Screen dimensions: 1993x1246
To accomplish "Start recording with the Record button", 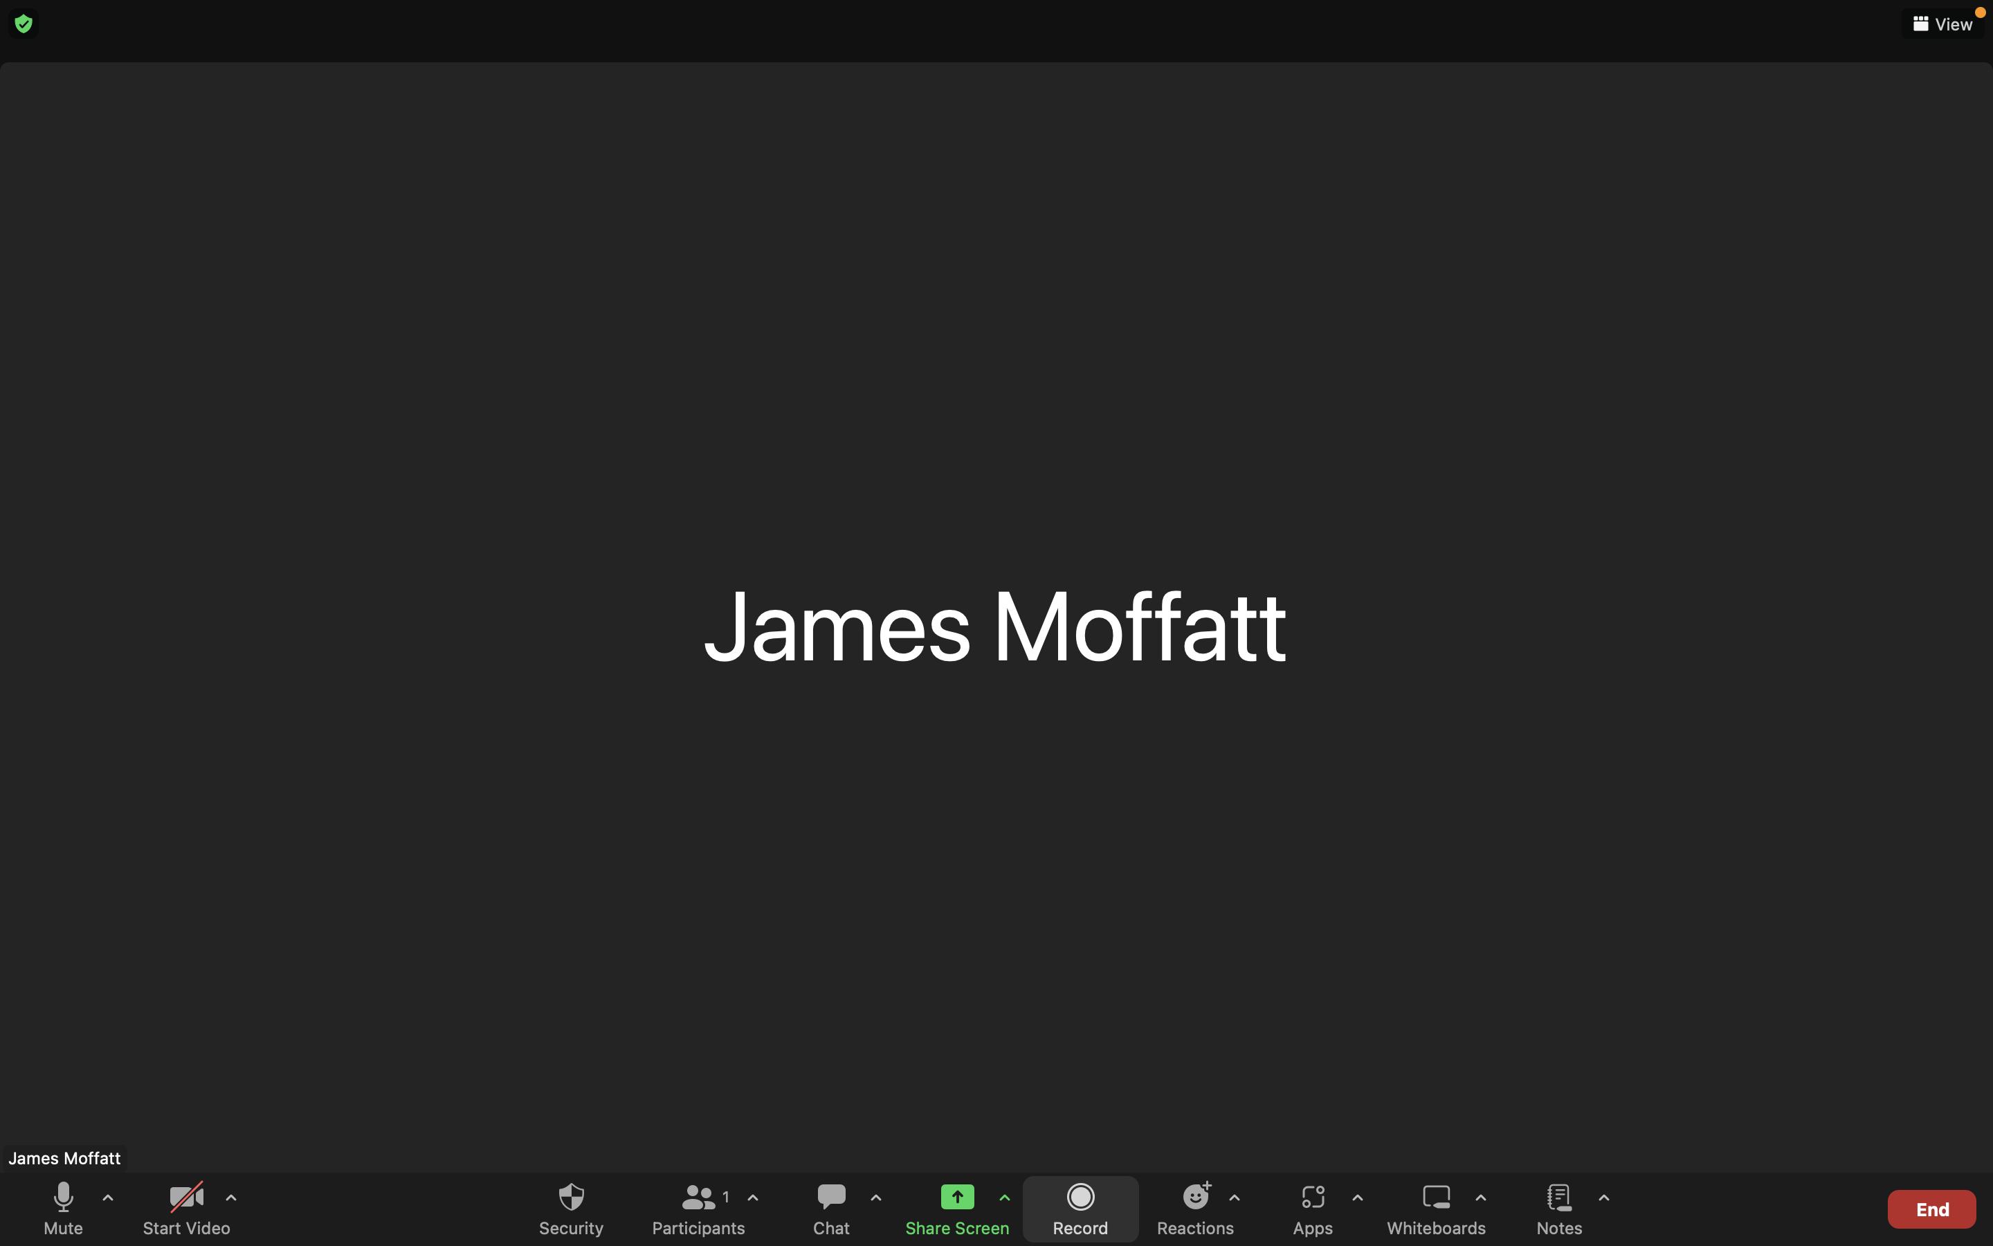I will [1080, 1207].
